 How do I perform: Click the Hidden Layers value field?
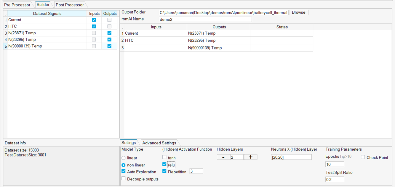tap(237, 157)
